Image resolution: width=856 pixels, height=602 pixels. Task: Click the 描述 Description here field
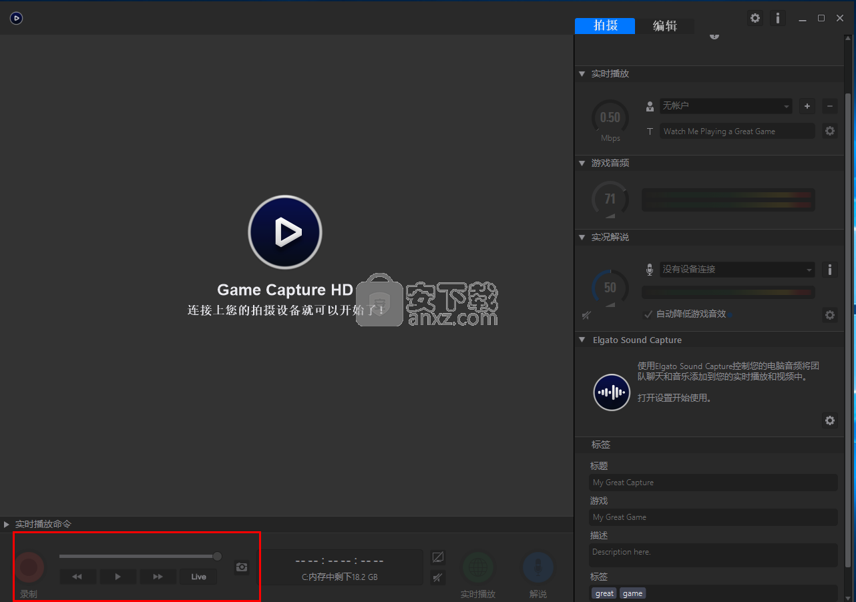(713, 555)
